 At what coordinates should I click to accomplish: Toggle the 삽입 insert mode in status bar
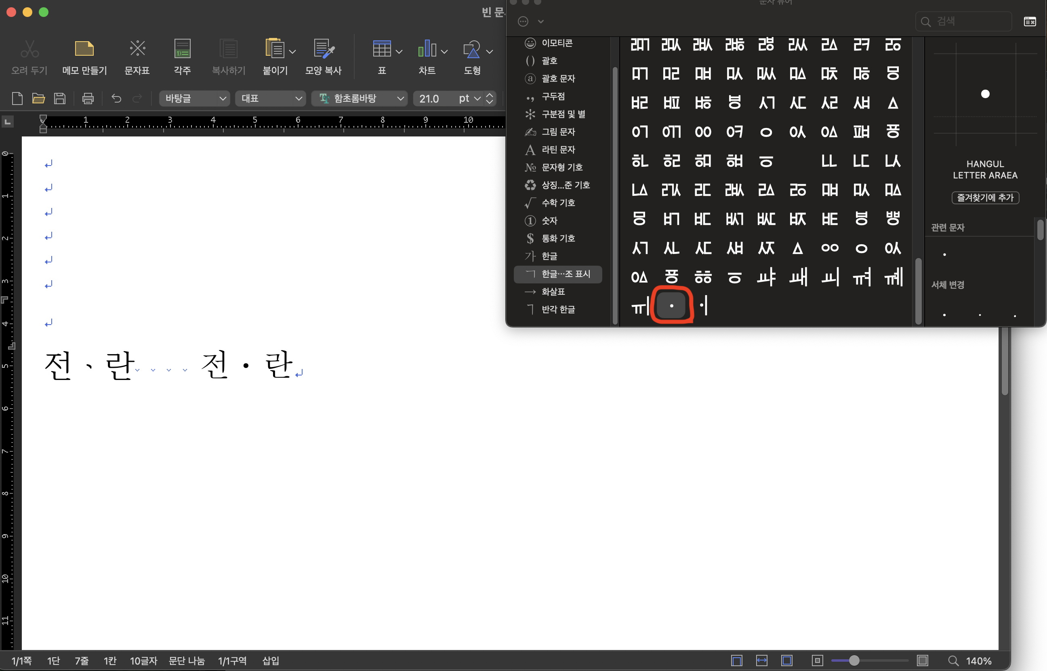click(270, 661)
